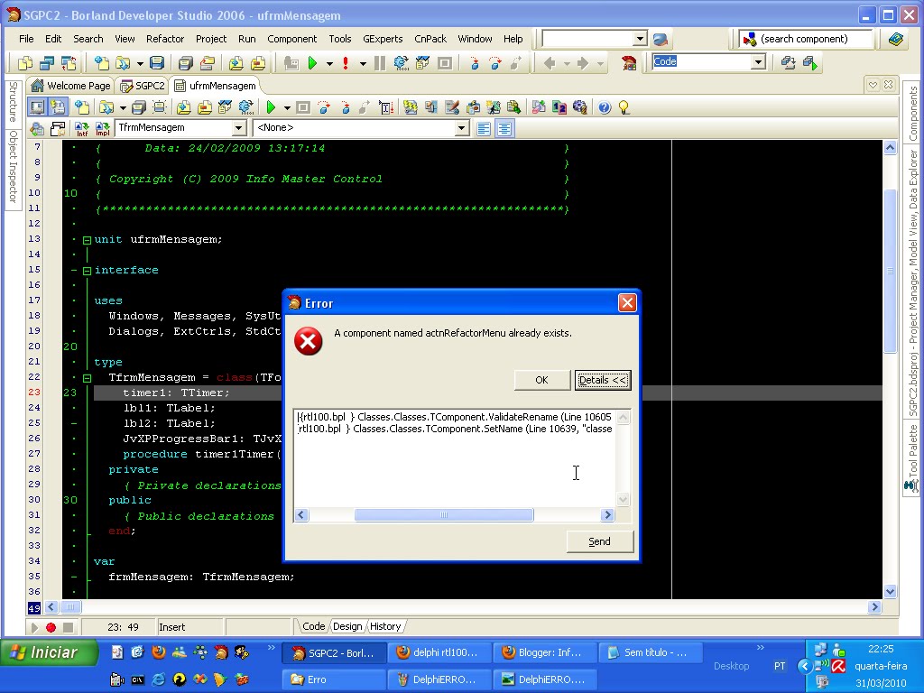Open dropdown arrow beside red exclamation icon
The height and width of the screenshot is (693, 924).
pyautogui.click(x=363, y=63)
